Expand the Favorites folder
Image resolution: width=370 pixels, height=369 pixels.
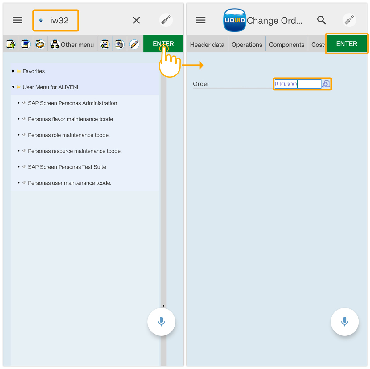pyautogui.click(x=13, y=71)
